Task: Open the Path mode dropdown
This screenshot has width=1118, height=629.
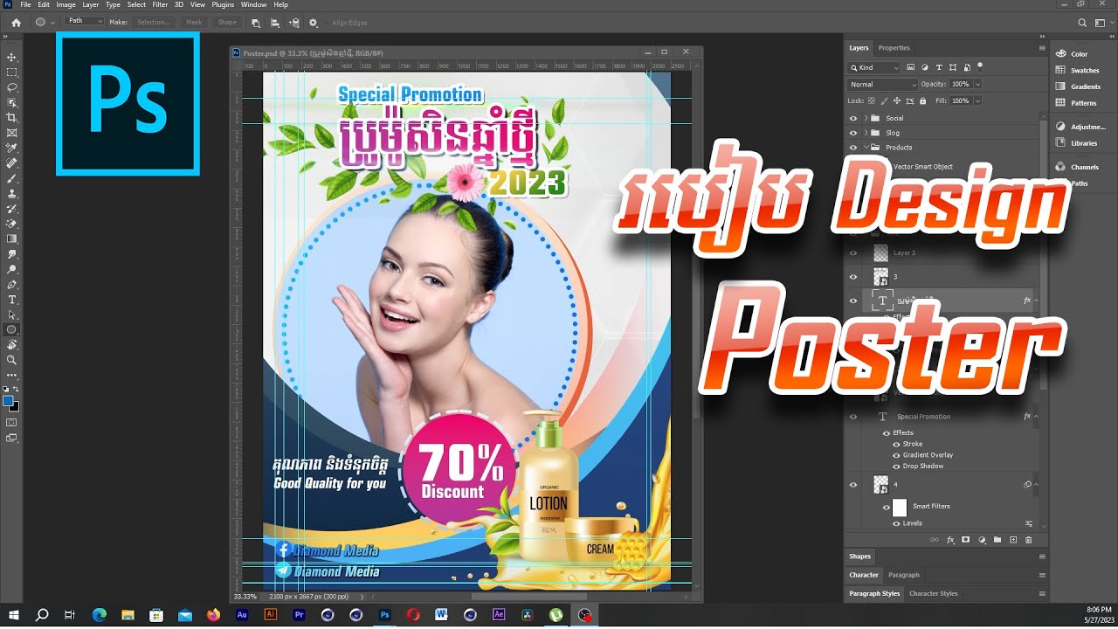Action: point(84,21)
